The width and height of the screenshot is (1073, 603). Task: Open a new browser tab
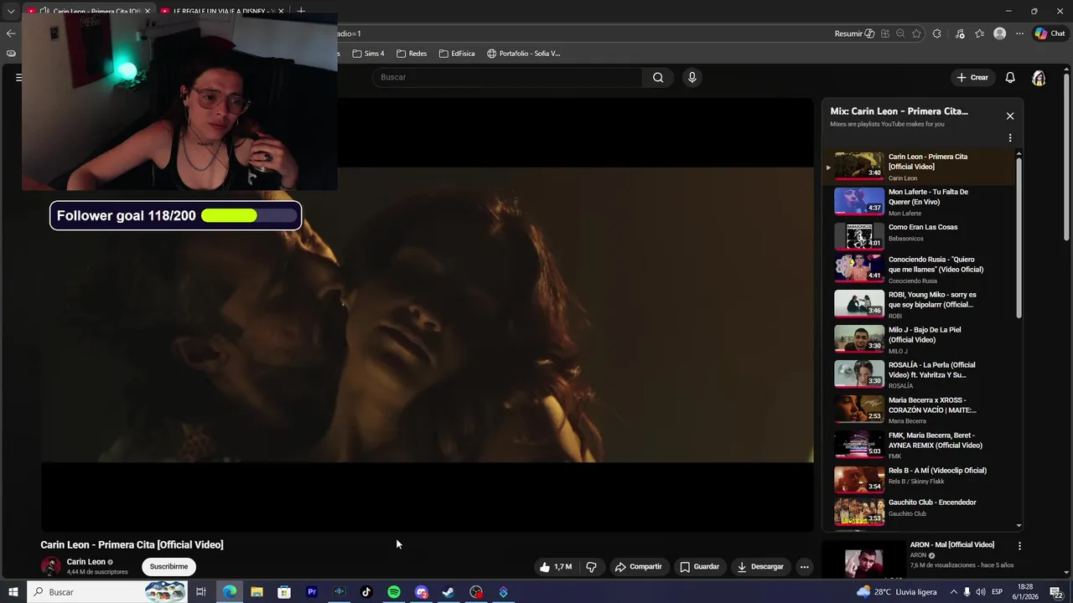tap(301, 11)
